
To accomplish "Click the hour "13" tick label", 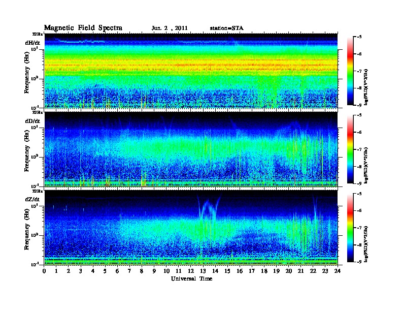I will 203,271.
